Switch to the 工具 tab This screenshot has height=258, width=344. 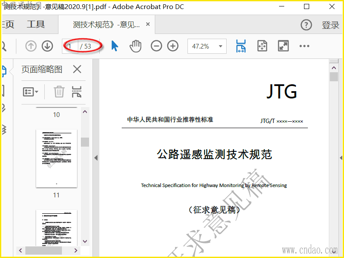[36, 25]
